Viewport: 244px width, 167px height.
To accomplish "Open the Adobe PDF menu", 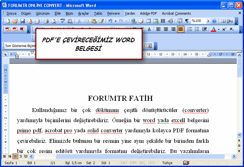I will [148, 13].
